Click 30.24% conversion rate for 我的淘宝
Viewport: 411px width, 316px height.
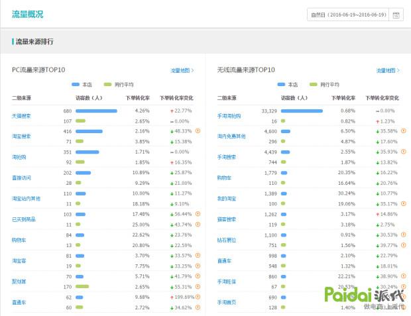(347, 193)
